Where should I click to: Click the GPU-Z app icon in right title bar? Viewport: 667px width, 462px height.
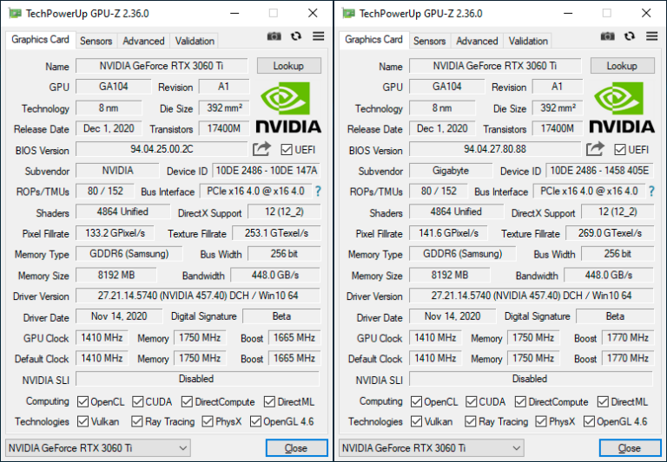[348, 14]
